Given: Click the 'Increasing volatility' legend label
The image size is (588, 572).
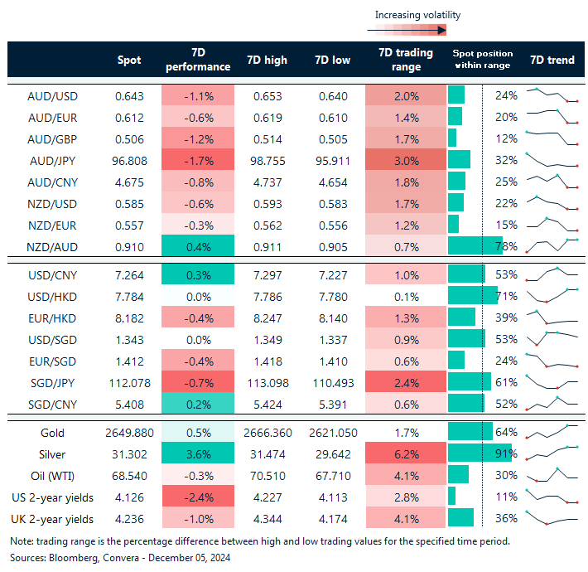Looking at the screenshot, I should [417, 15].
